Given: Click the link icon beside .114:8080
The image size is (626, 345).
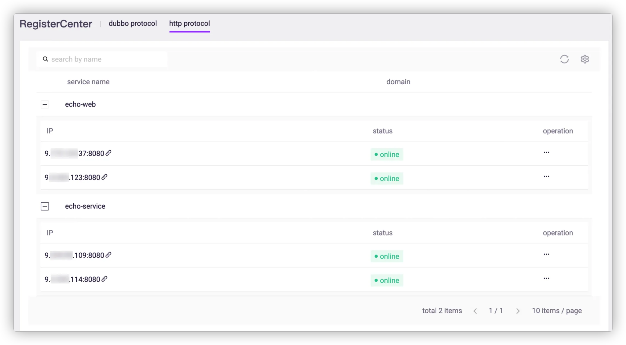Looking at the screenshot, I should coord(104,279).
